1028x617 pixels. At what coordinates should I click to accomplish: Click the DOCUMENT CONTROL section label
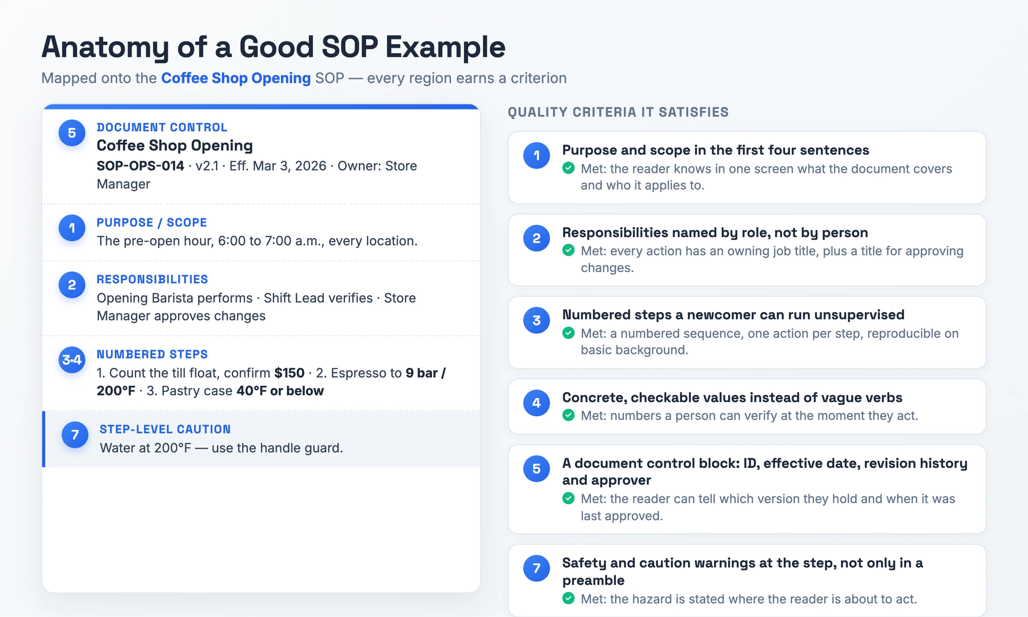point(162,127)
